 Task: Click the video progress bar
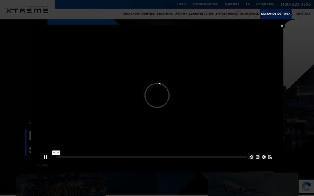(x=152, y=157)
